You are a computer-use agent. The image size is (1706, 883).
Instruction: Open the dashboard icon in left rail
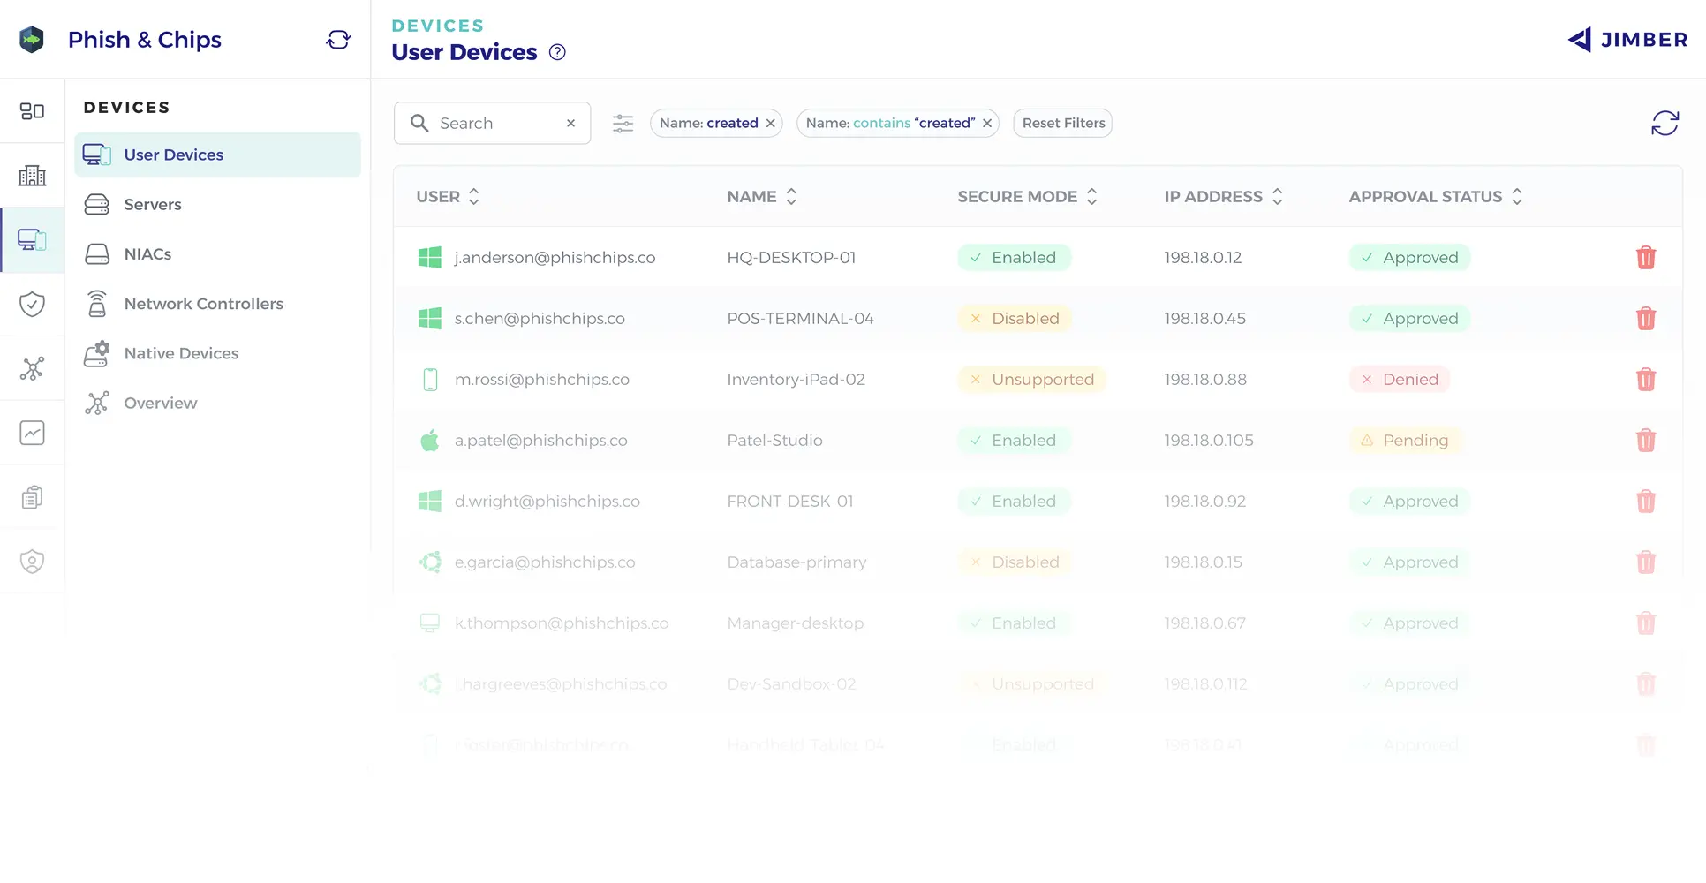pos(32,111)
